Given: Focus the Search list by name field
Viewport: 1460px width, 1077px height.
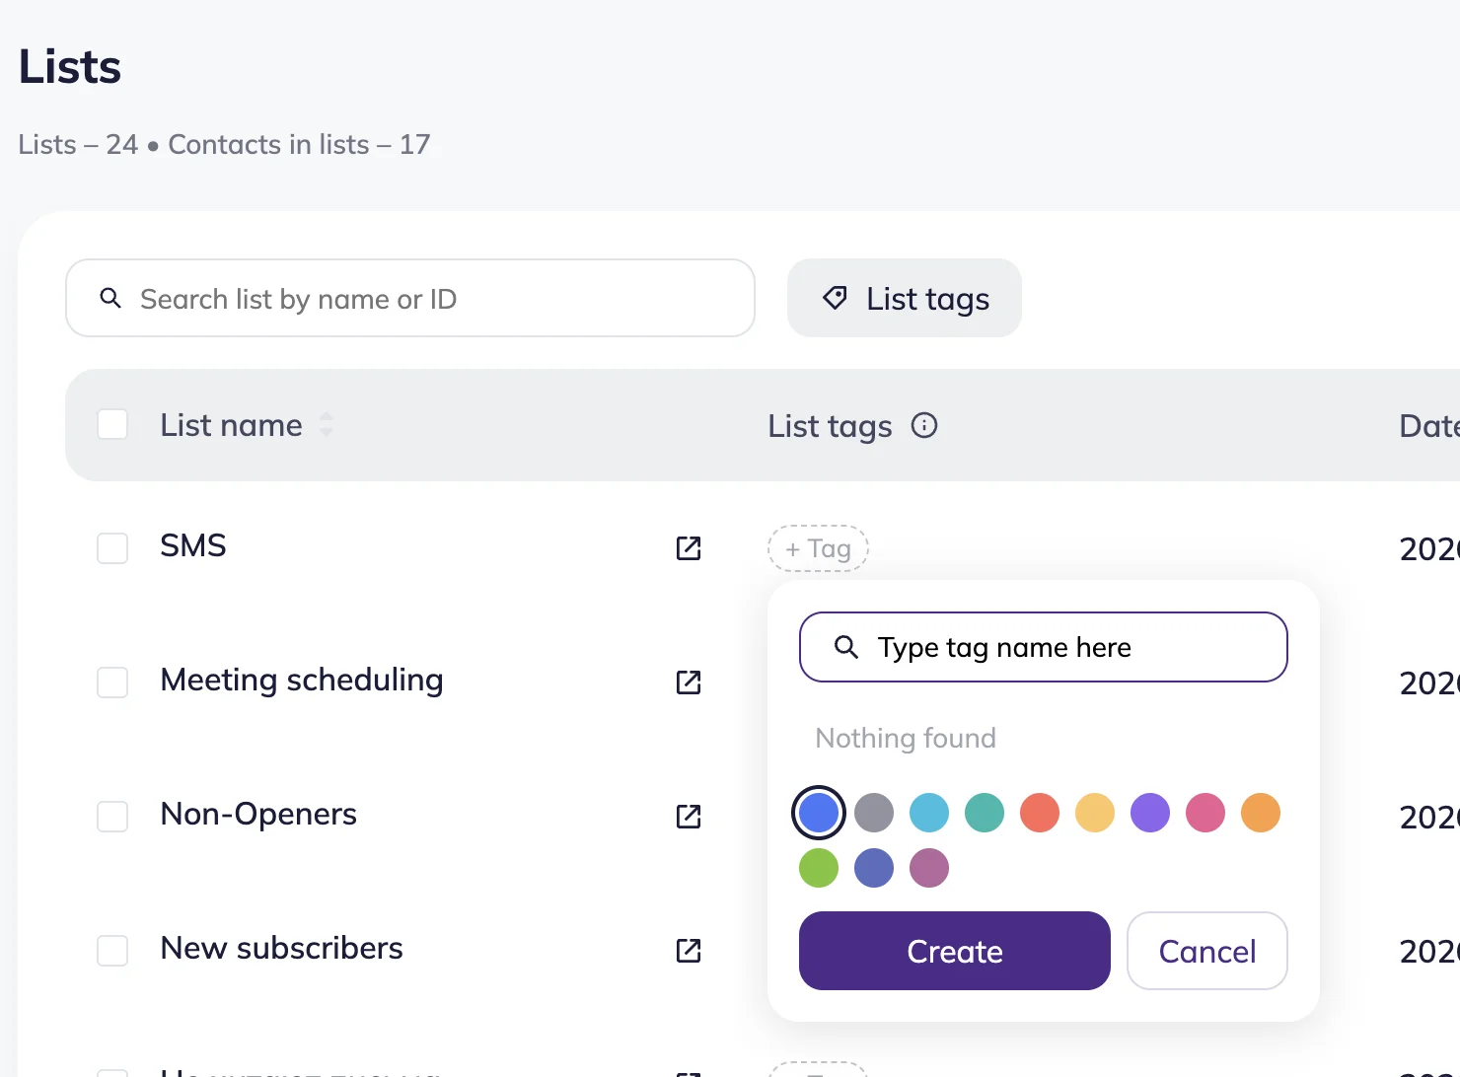Looking at the screenshot, I should [410, 298].
